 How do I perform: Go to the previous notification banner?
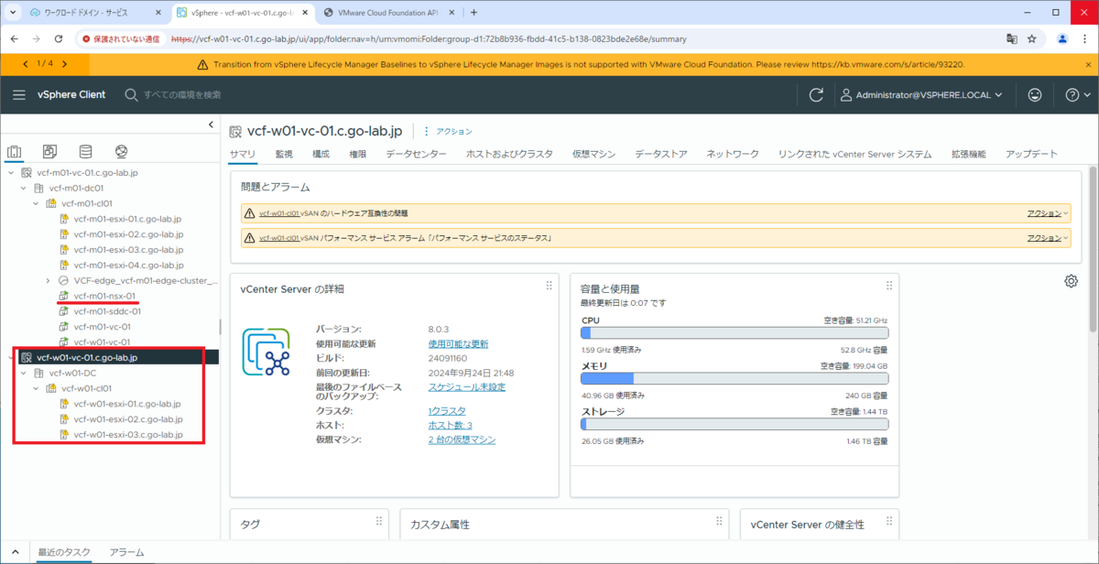pyautogui.click(x=25, y=64)
